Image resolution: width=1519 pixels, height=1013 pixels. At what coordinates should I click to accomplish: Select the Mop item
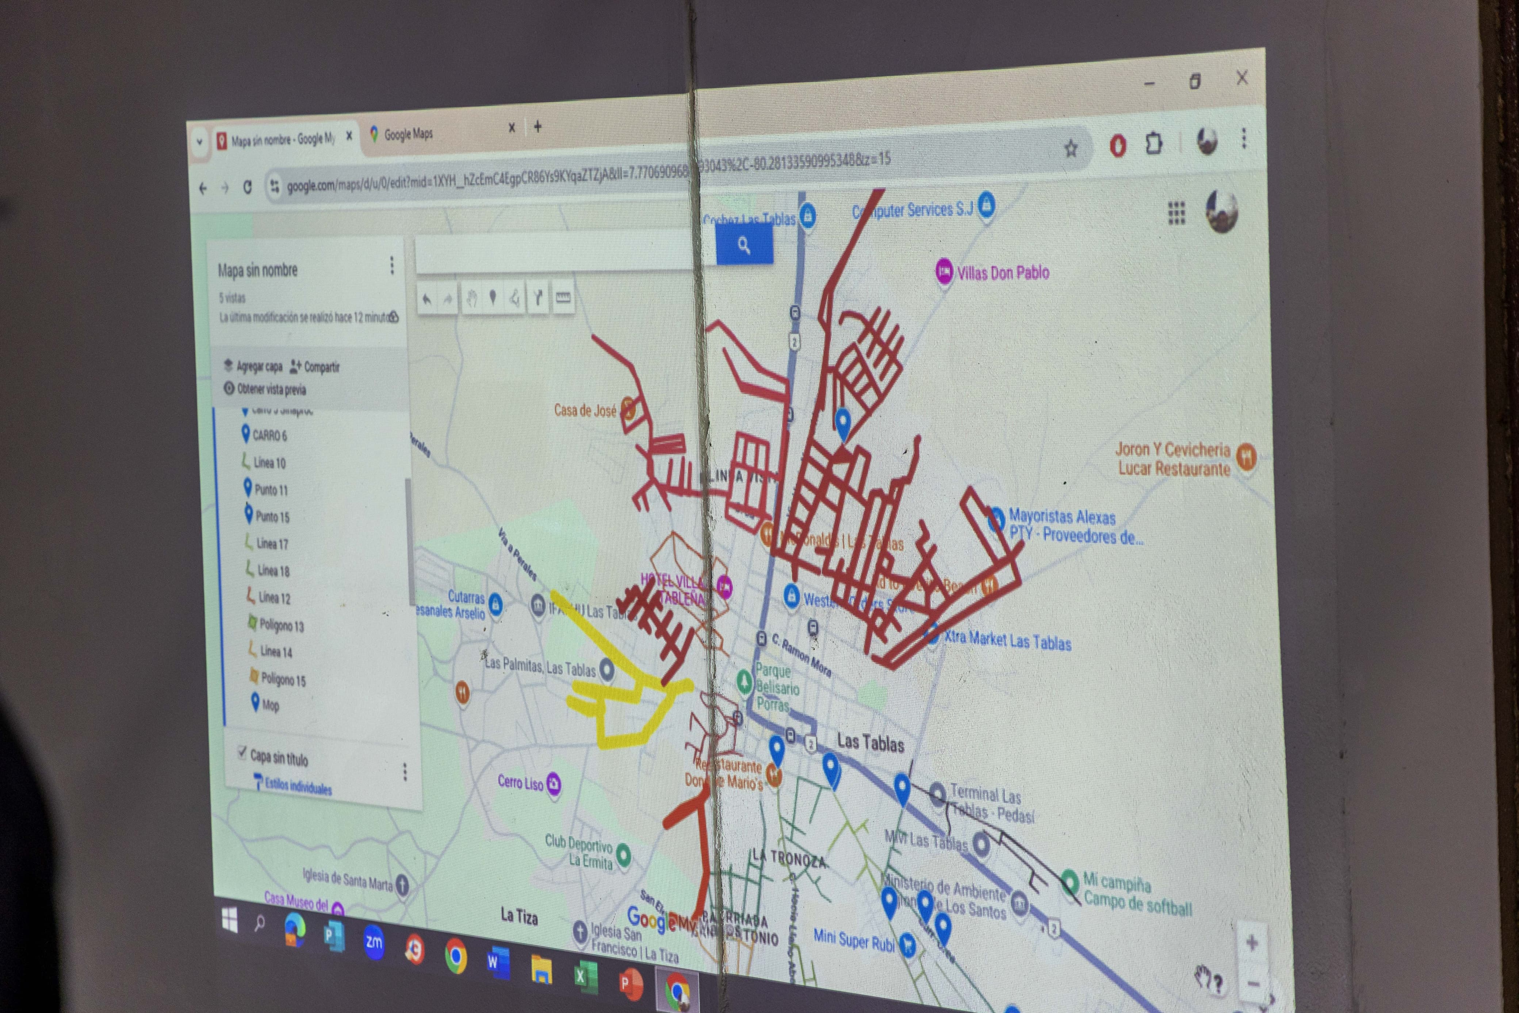265,704
